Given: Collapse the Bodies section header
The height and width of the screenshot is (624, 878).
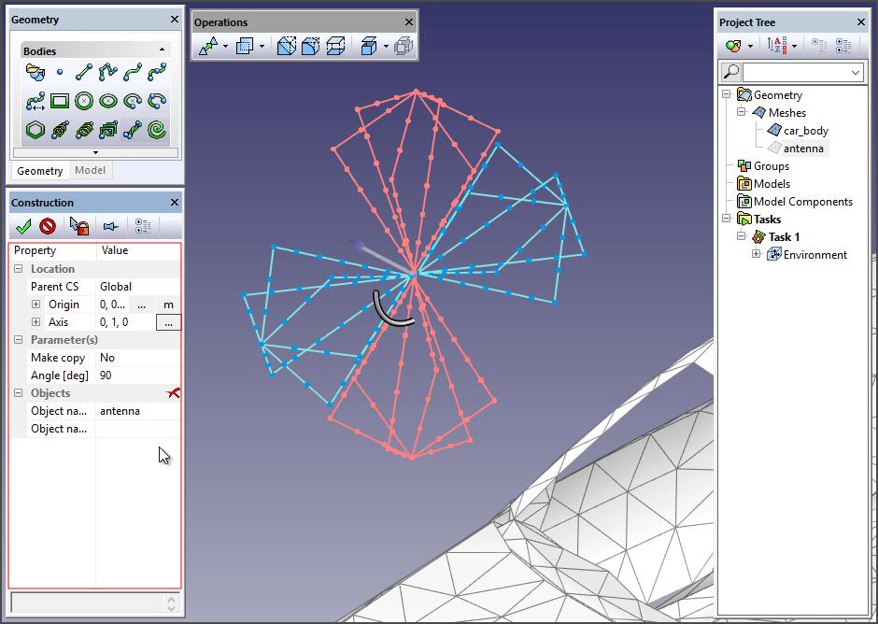Looking at the screenshot, I should [x=163, y=50].
